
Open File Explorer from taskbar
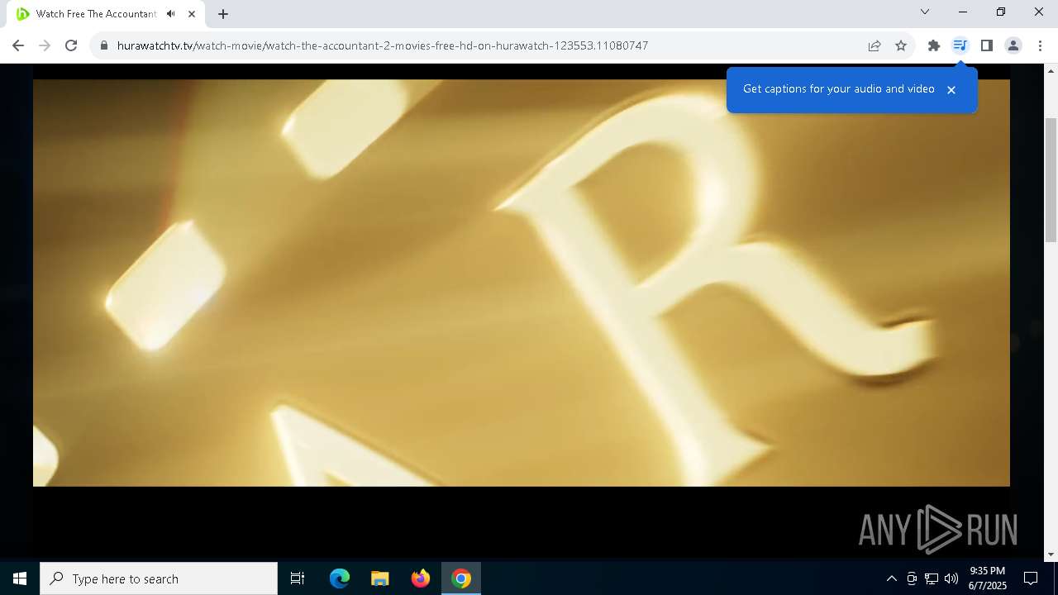(x=380, y=578)
